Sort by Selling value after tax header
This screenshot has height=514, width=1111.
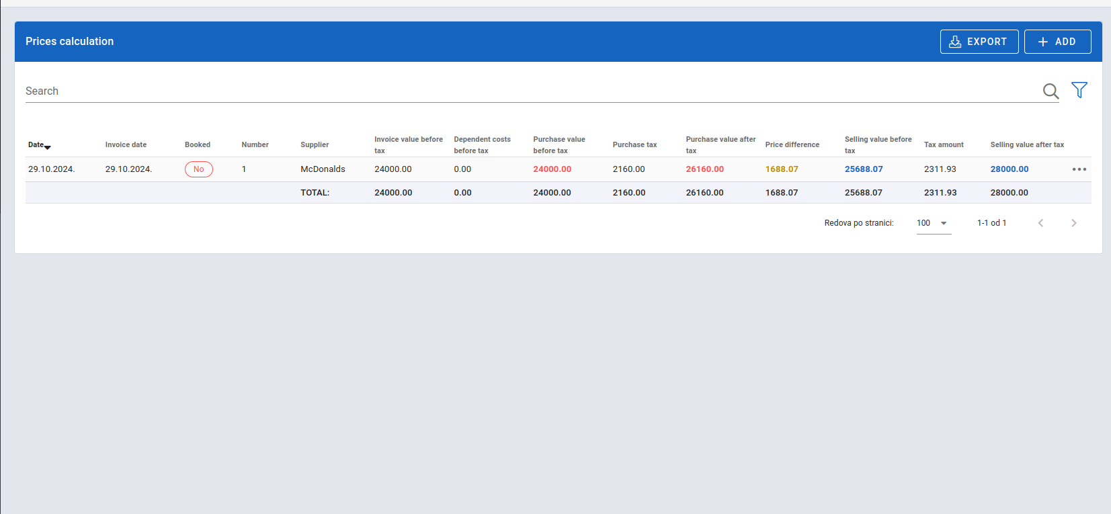(x=1027, y=144)
